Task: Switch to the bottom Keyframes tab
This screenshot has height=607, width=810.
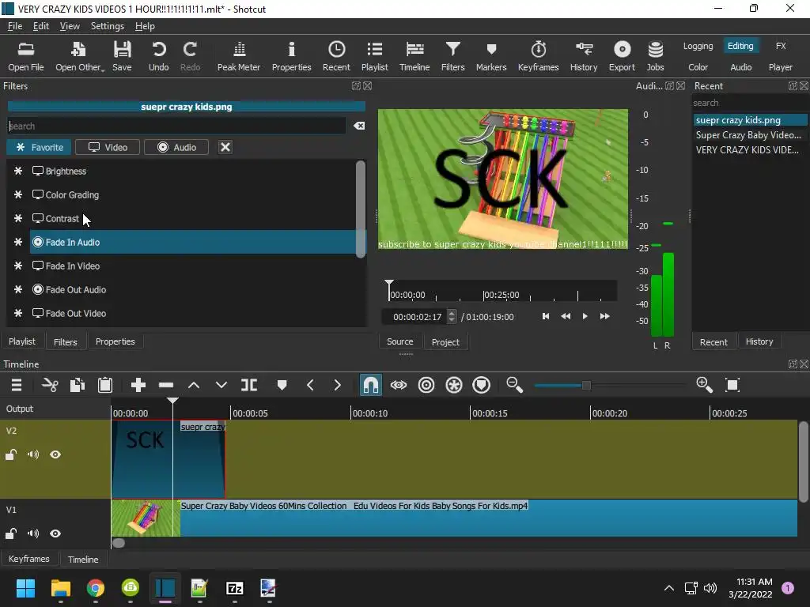Action: click(x=29, y=559)
